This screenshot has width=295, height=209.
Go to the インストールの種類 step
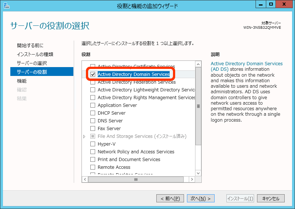pyautogui.click(x=35, y=54)
